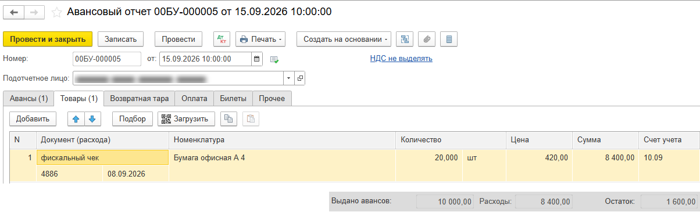Select the Товары (1) tab

(78, 99)
